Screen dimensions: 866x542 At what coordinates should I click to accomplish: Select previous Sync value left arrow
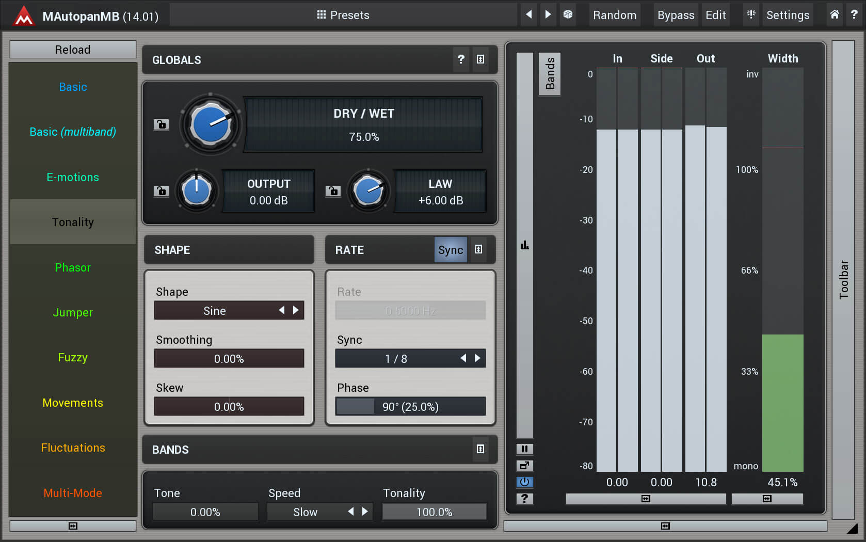[463, 358]
